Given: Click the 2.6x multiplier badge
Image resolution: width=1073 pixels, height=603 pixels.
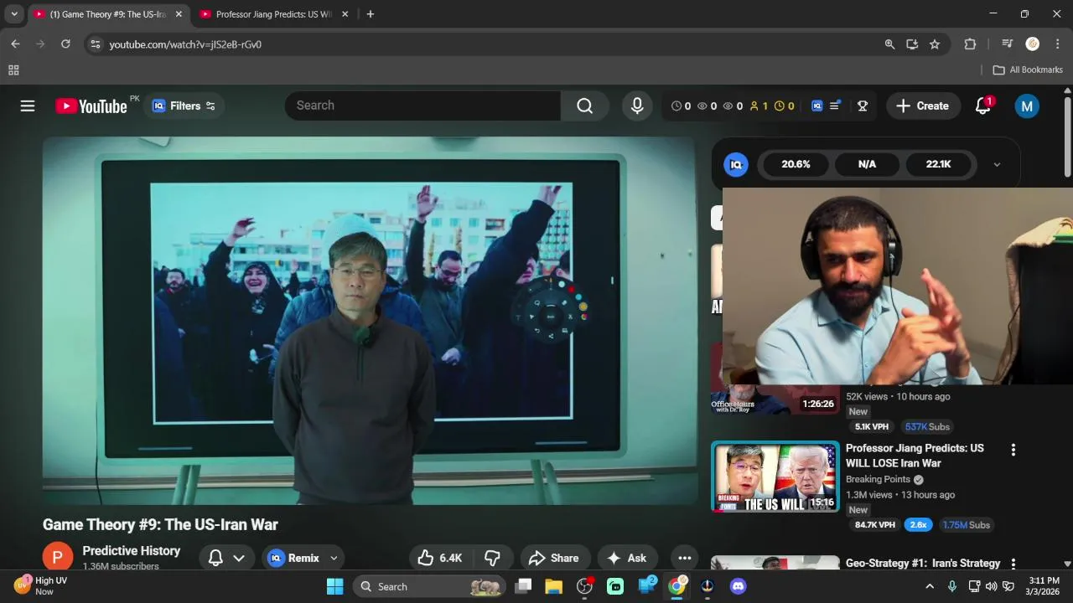Looking at the screenshot, I should pos(919,525).
